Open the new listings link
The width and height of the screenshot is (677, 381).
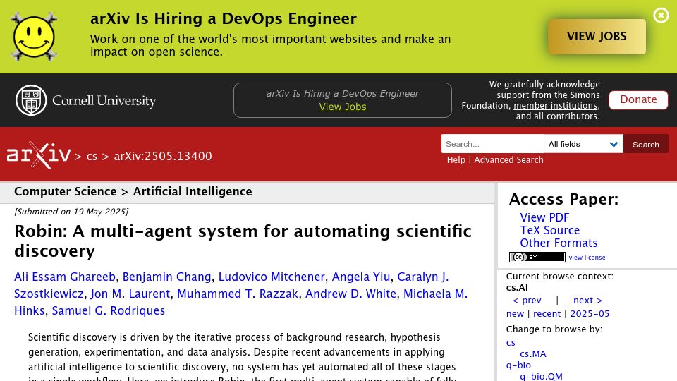(515, 313)
